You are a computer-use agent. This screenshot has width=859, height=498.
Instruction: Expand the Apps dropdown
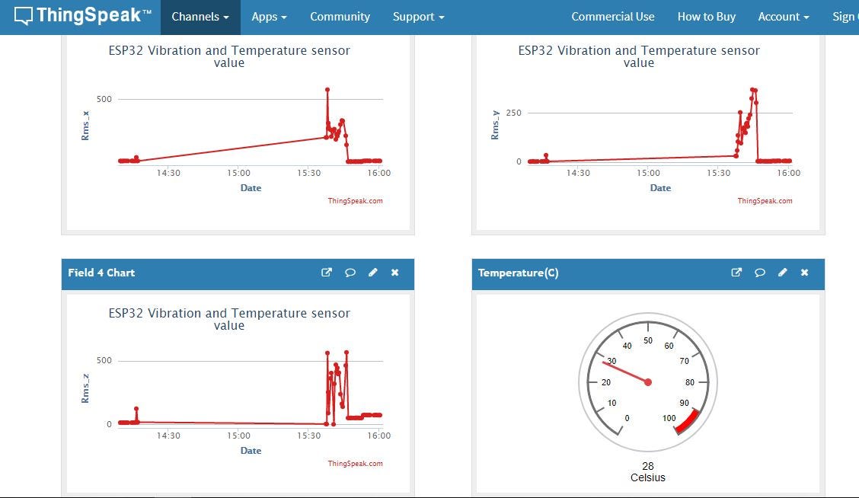click(269, 16)
